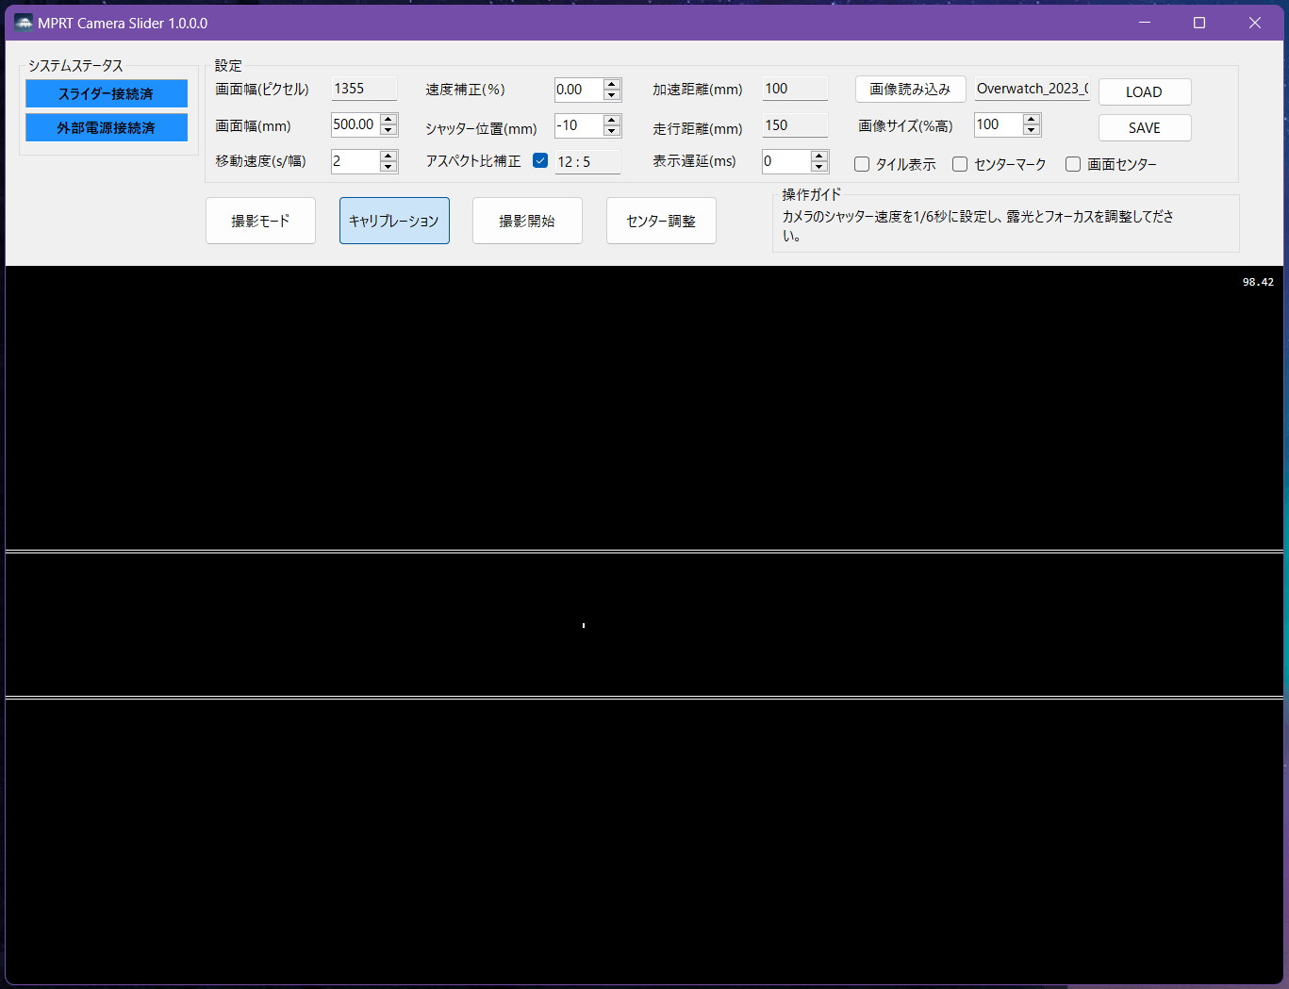Click the 98.42 value in preview

tap(1258, 282)
